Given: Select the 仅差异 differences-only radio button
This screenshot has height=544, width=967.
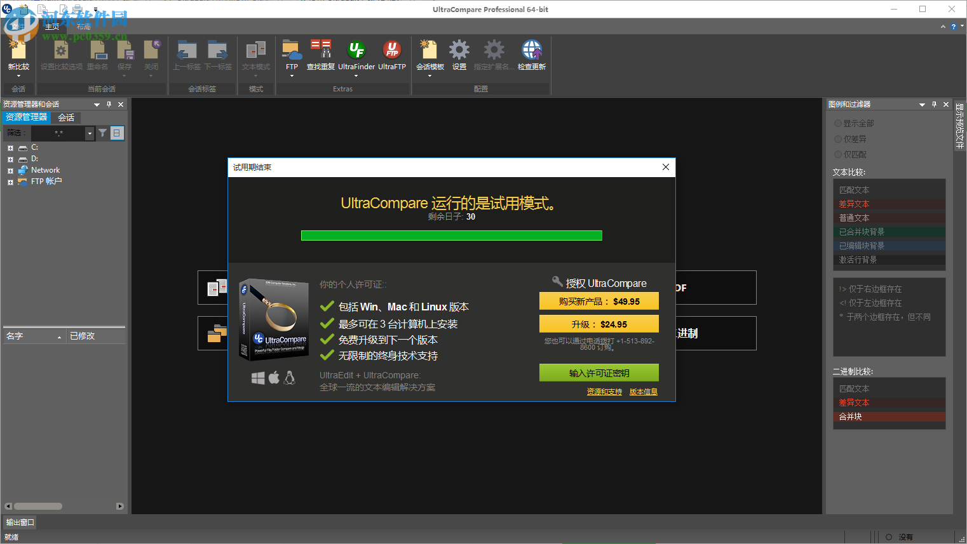Looking at the screenshot, I should pos(839,138).
